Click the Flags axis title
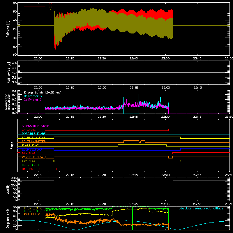 tap(12, 145)
